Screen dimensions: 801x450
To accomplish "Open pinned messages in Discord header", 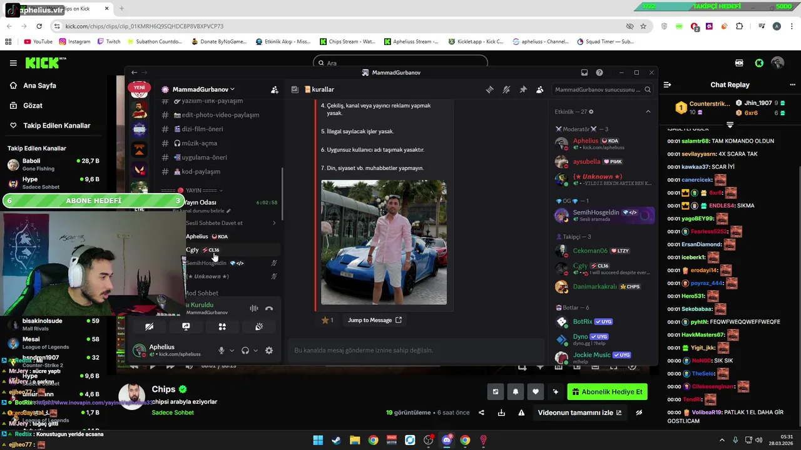I will point(523,89).
